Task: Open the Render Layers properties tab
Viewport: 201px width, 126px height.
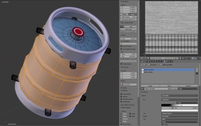Action: click(148, 61)
